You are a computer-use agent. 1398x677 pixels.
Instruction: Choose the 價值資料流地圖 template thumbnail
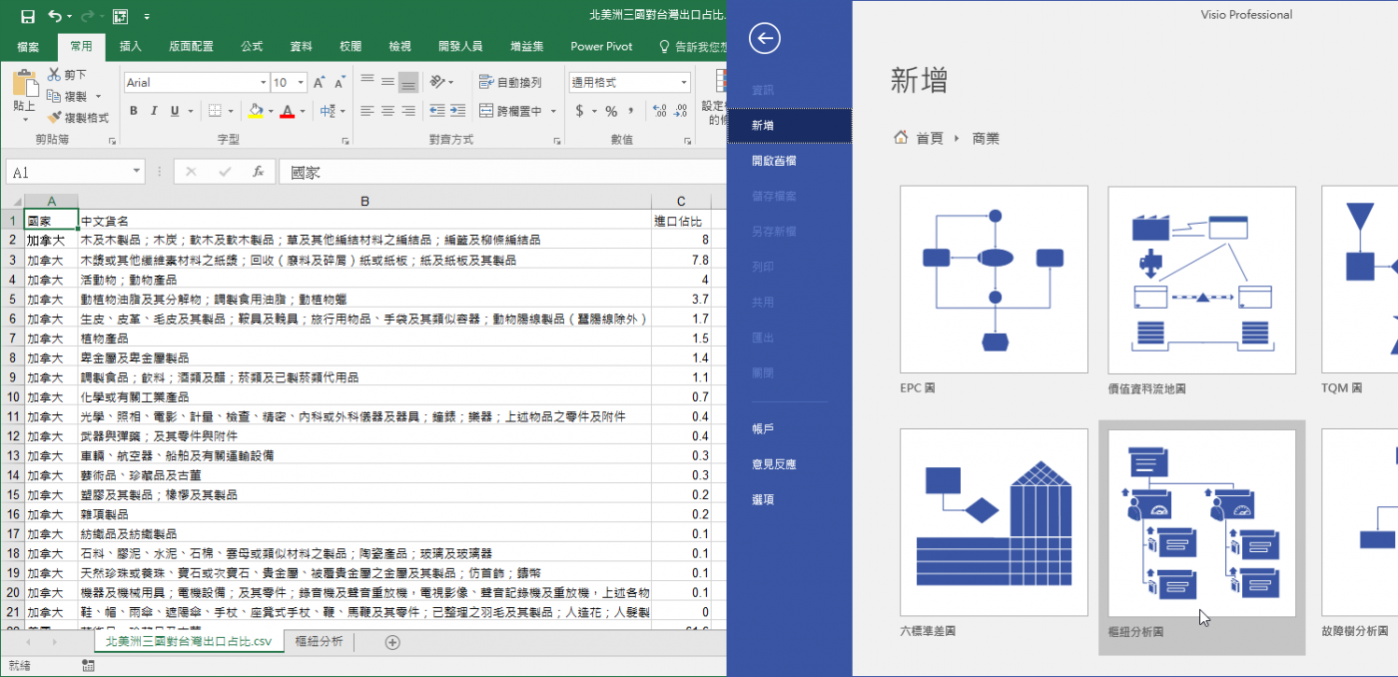coord(1201,280)
